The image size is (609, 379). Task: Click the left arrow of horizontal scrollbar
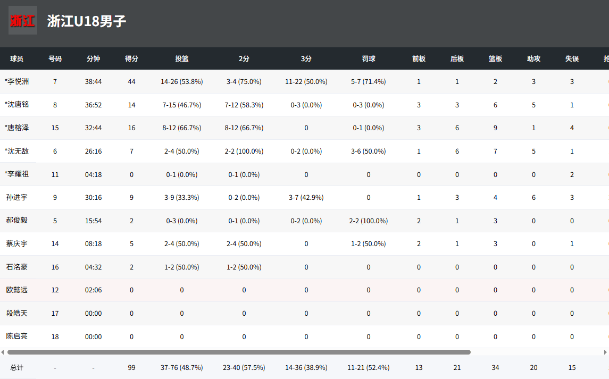coord(3,352)
